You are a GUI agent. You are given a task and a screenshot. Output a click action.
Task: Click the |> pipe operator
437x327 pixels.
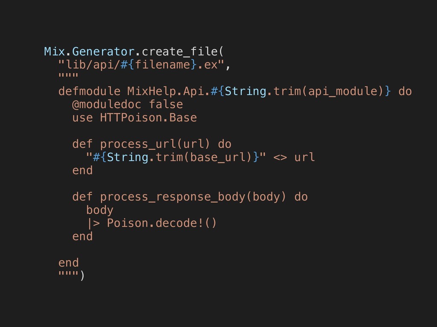[93, 224]
